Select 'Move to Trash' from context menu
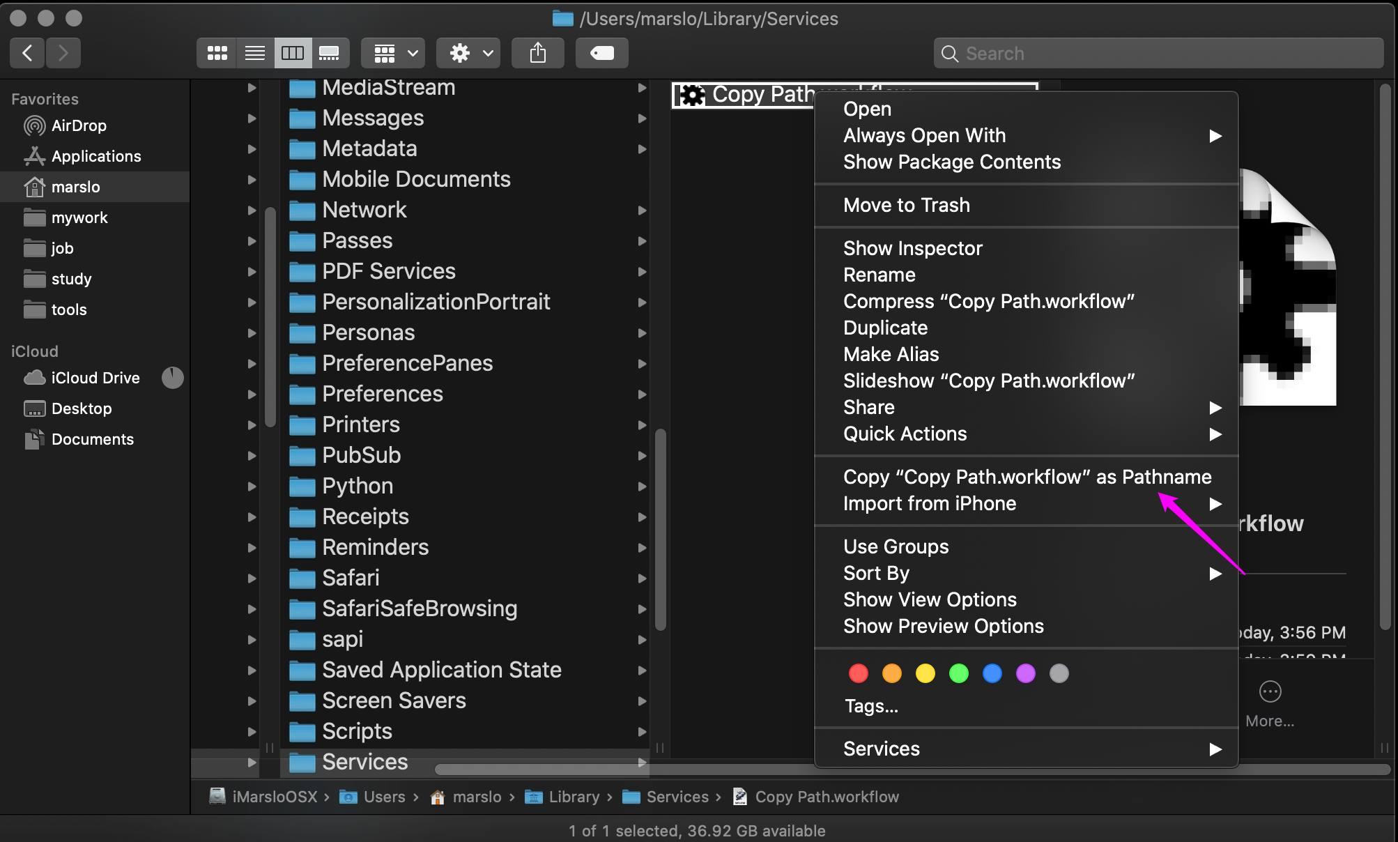Viewport: 1398px width, 842px height. [906, 204]
